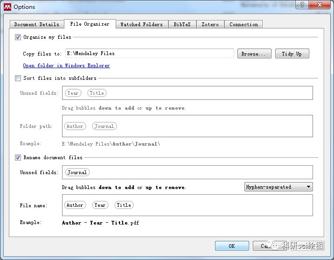Toggle Rename document files checkbox
The width and height of the screenshot is (334, 260).
(x=18, y=157)
